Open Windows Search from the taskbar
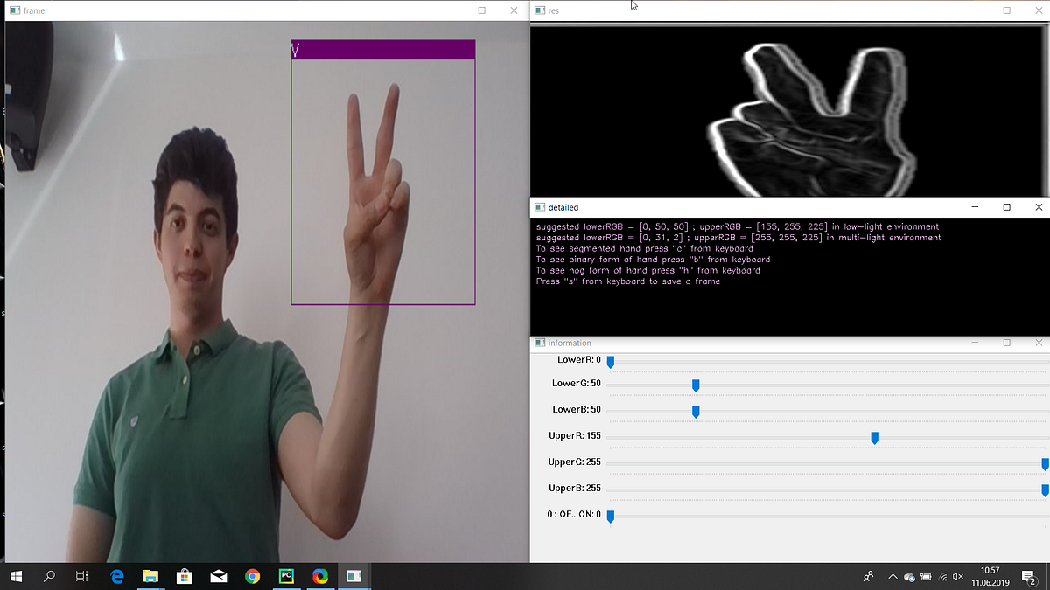This screenshot has height=590, width=1050. [x=48, y=576]
